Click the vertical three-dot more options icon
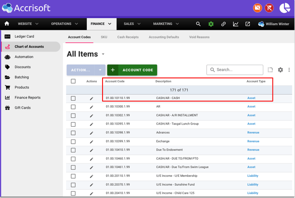295x198 pixels. 289,70
